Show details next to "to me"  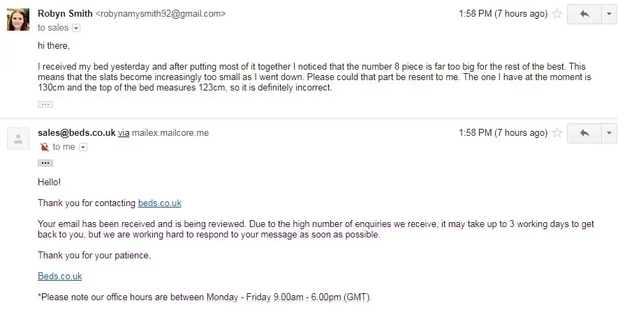[x=83, y=147]
